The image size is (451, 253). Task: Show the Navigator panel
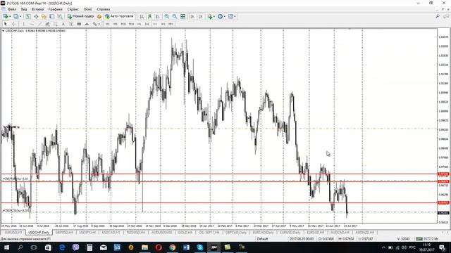[x=44, y=16]
